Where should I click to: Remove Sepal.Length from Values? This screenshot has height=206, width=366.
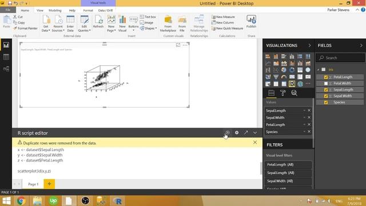tap(309, 110)
